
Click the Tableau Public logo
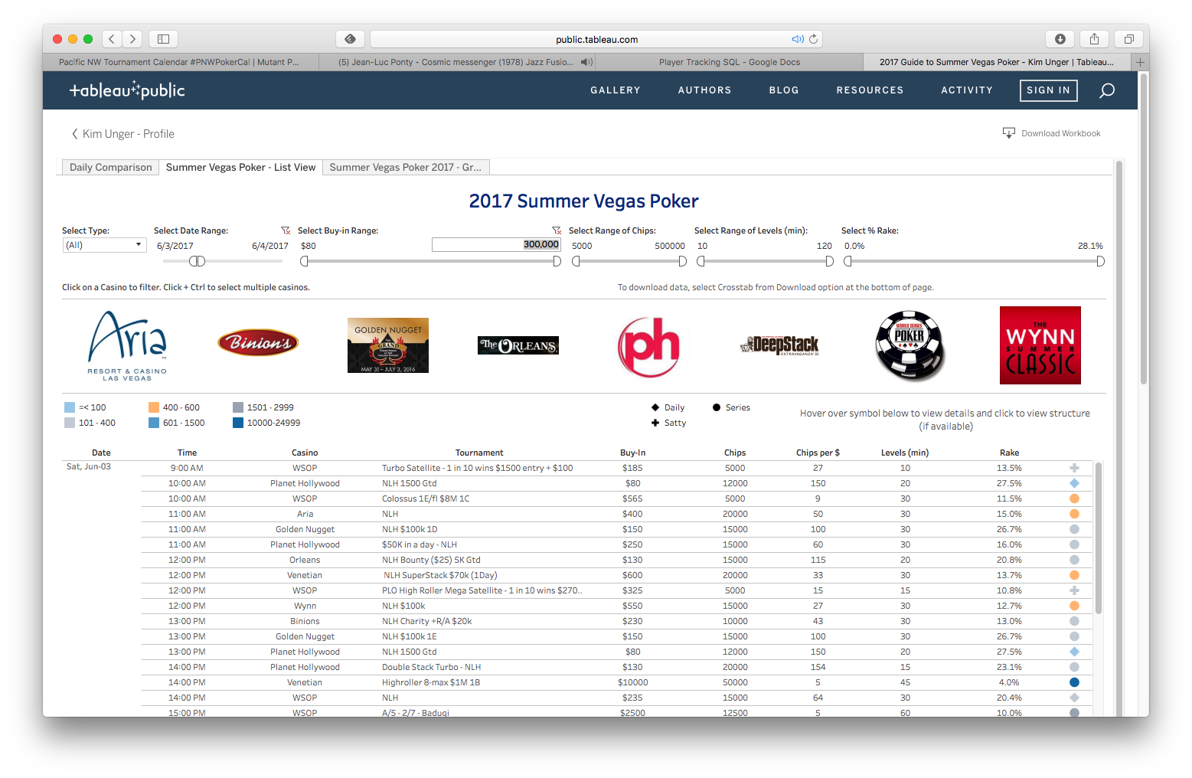tap(127, 90)
